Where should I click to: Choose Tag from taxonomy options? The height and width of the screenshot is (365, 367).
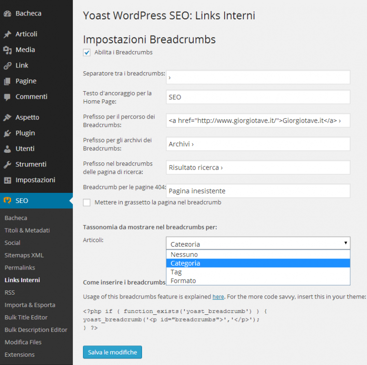[x=258, y=272]
